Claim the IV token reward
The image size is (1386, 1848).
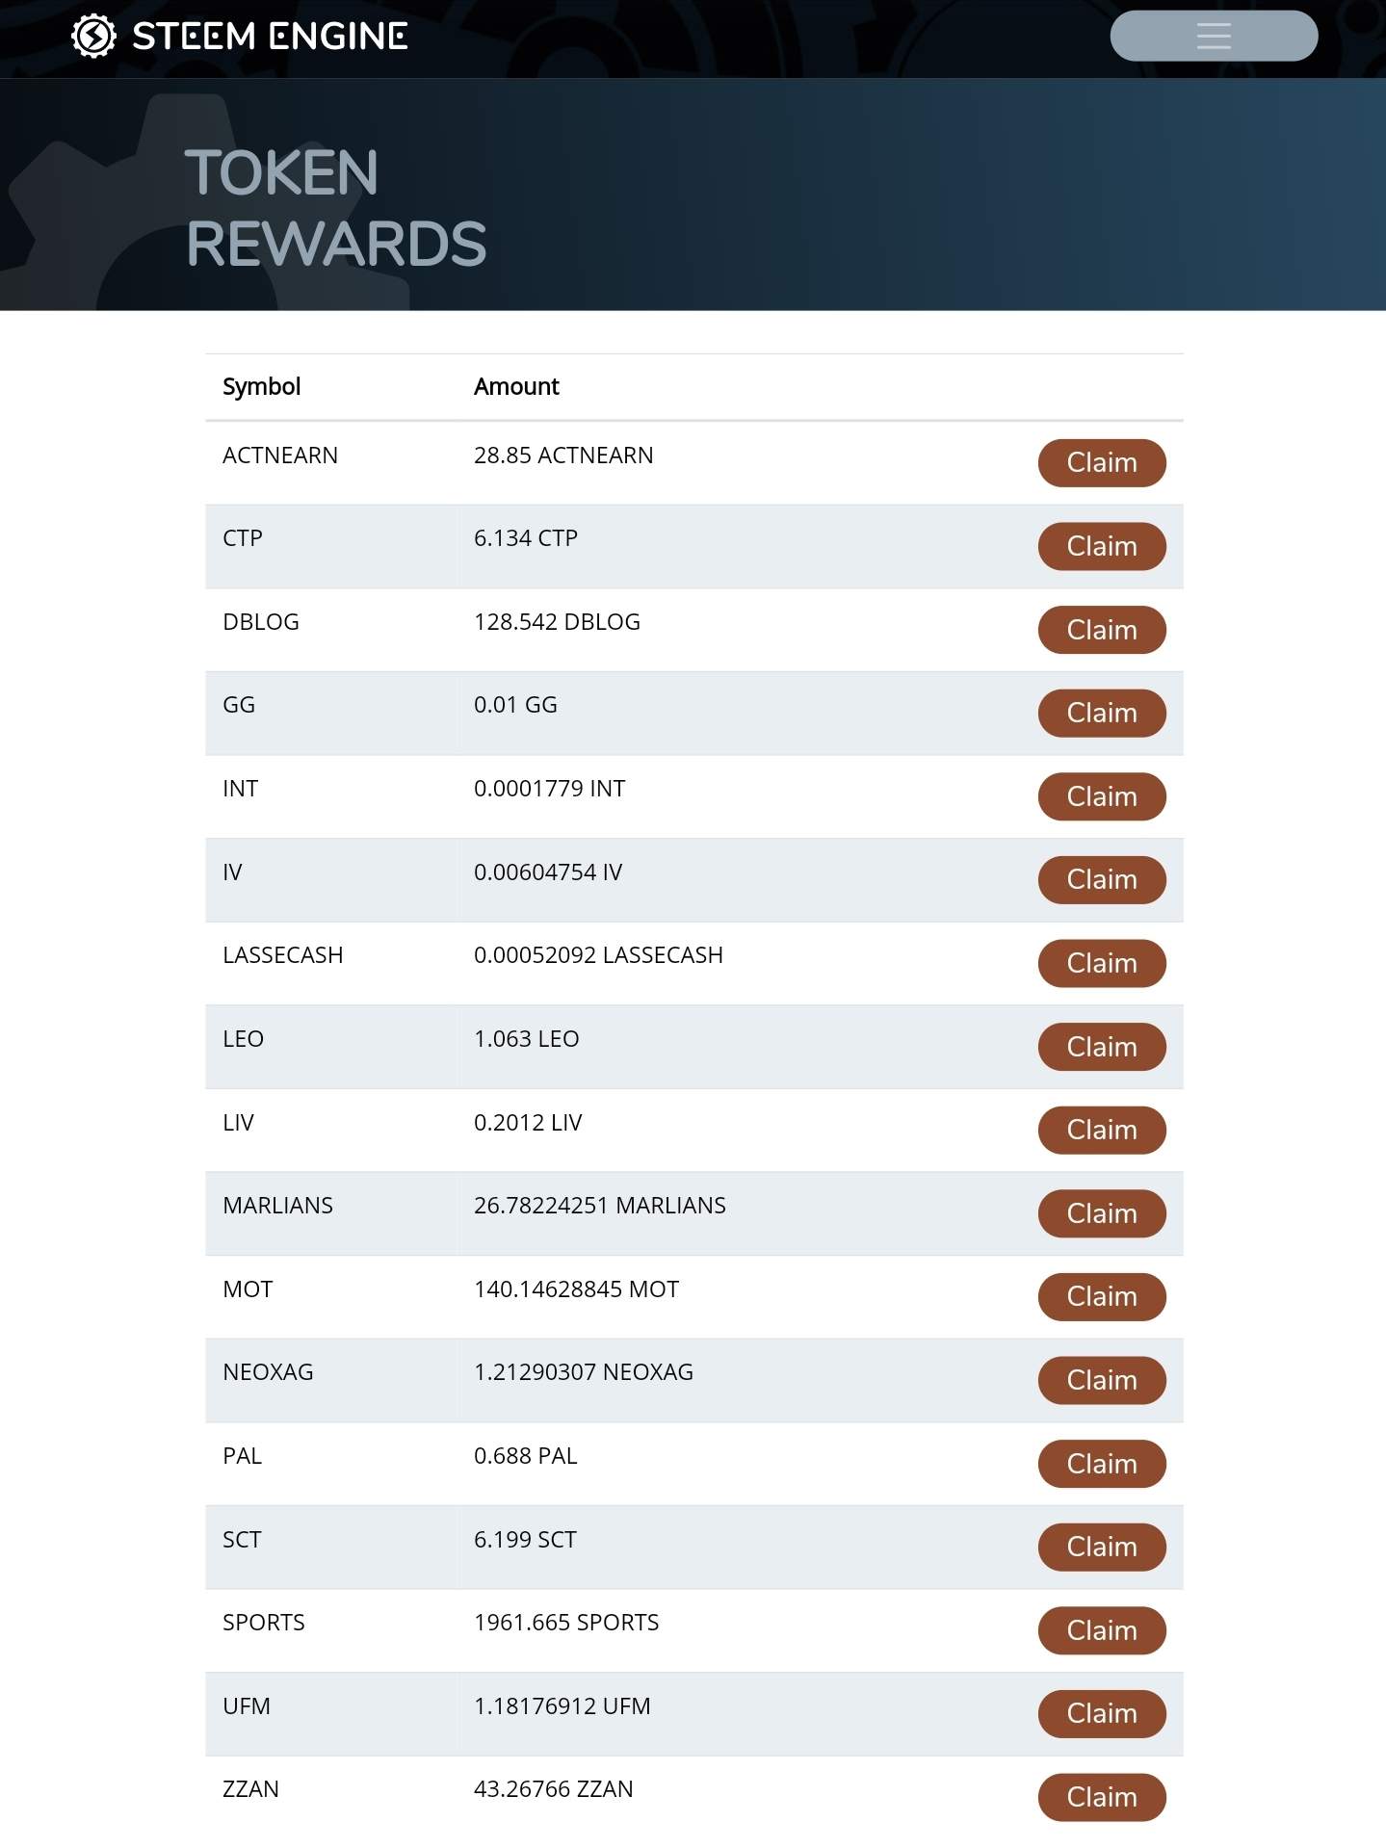[x=1102, y=880]
